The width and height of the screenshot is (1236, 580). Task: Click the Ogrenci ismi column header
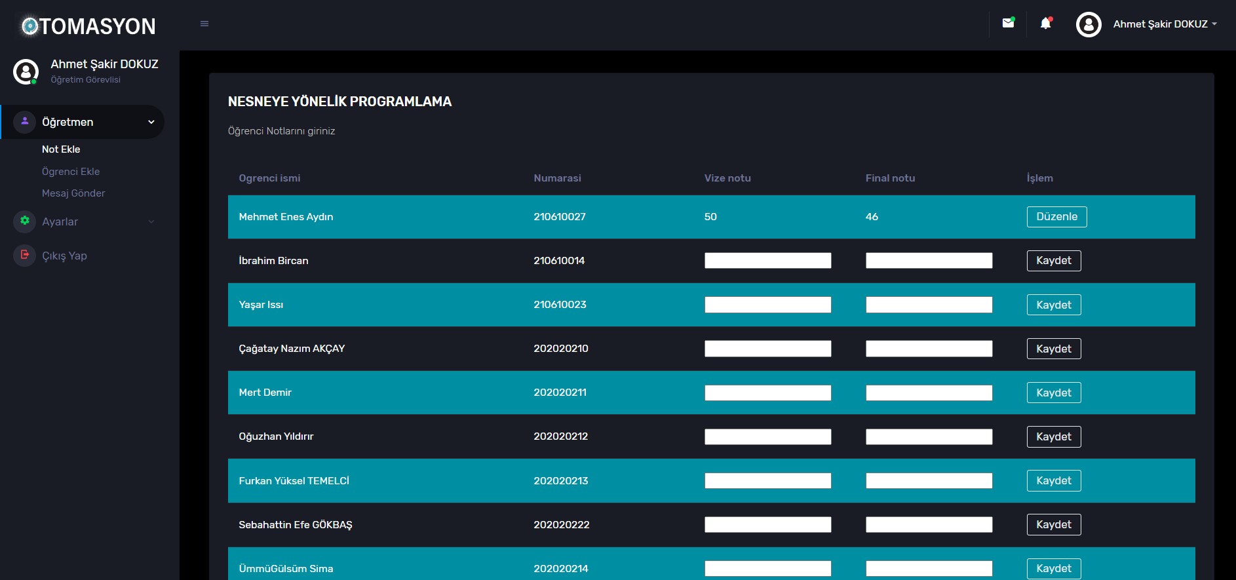click(x=269, y=178)
